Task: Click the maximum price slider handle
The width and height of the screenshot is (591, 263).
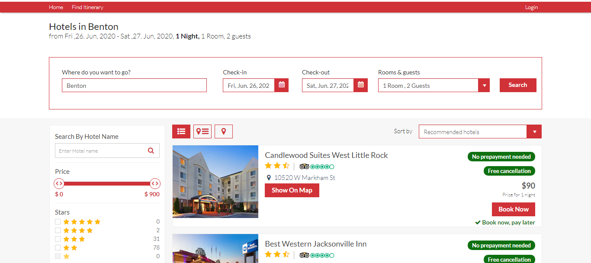Action: coord(155,184)
